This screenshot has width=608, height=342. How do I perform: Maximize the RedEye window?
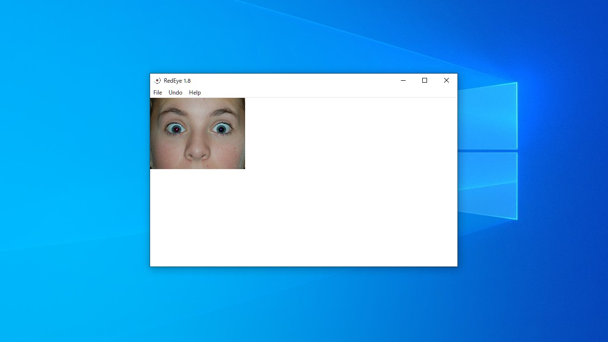click(x=425, y=81)
